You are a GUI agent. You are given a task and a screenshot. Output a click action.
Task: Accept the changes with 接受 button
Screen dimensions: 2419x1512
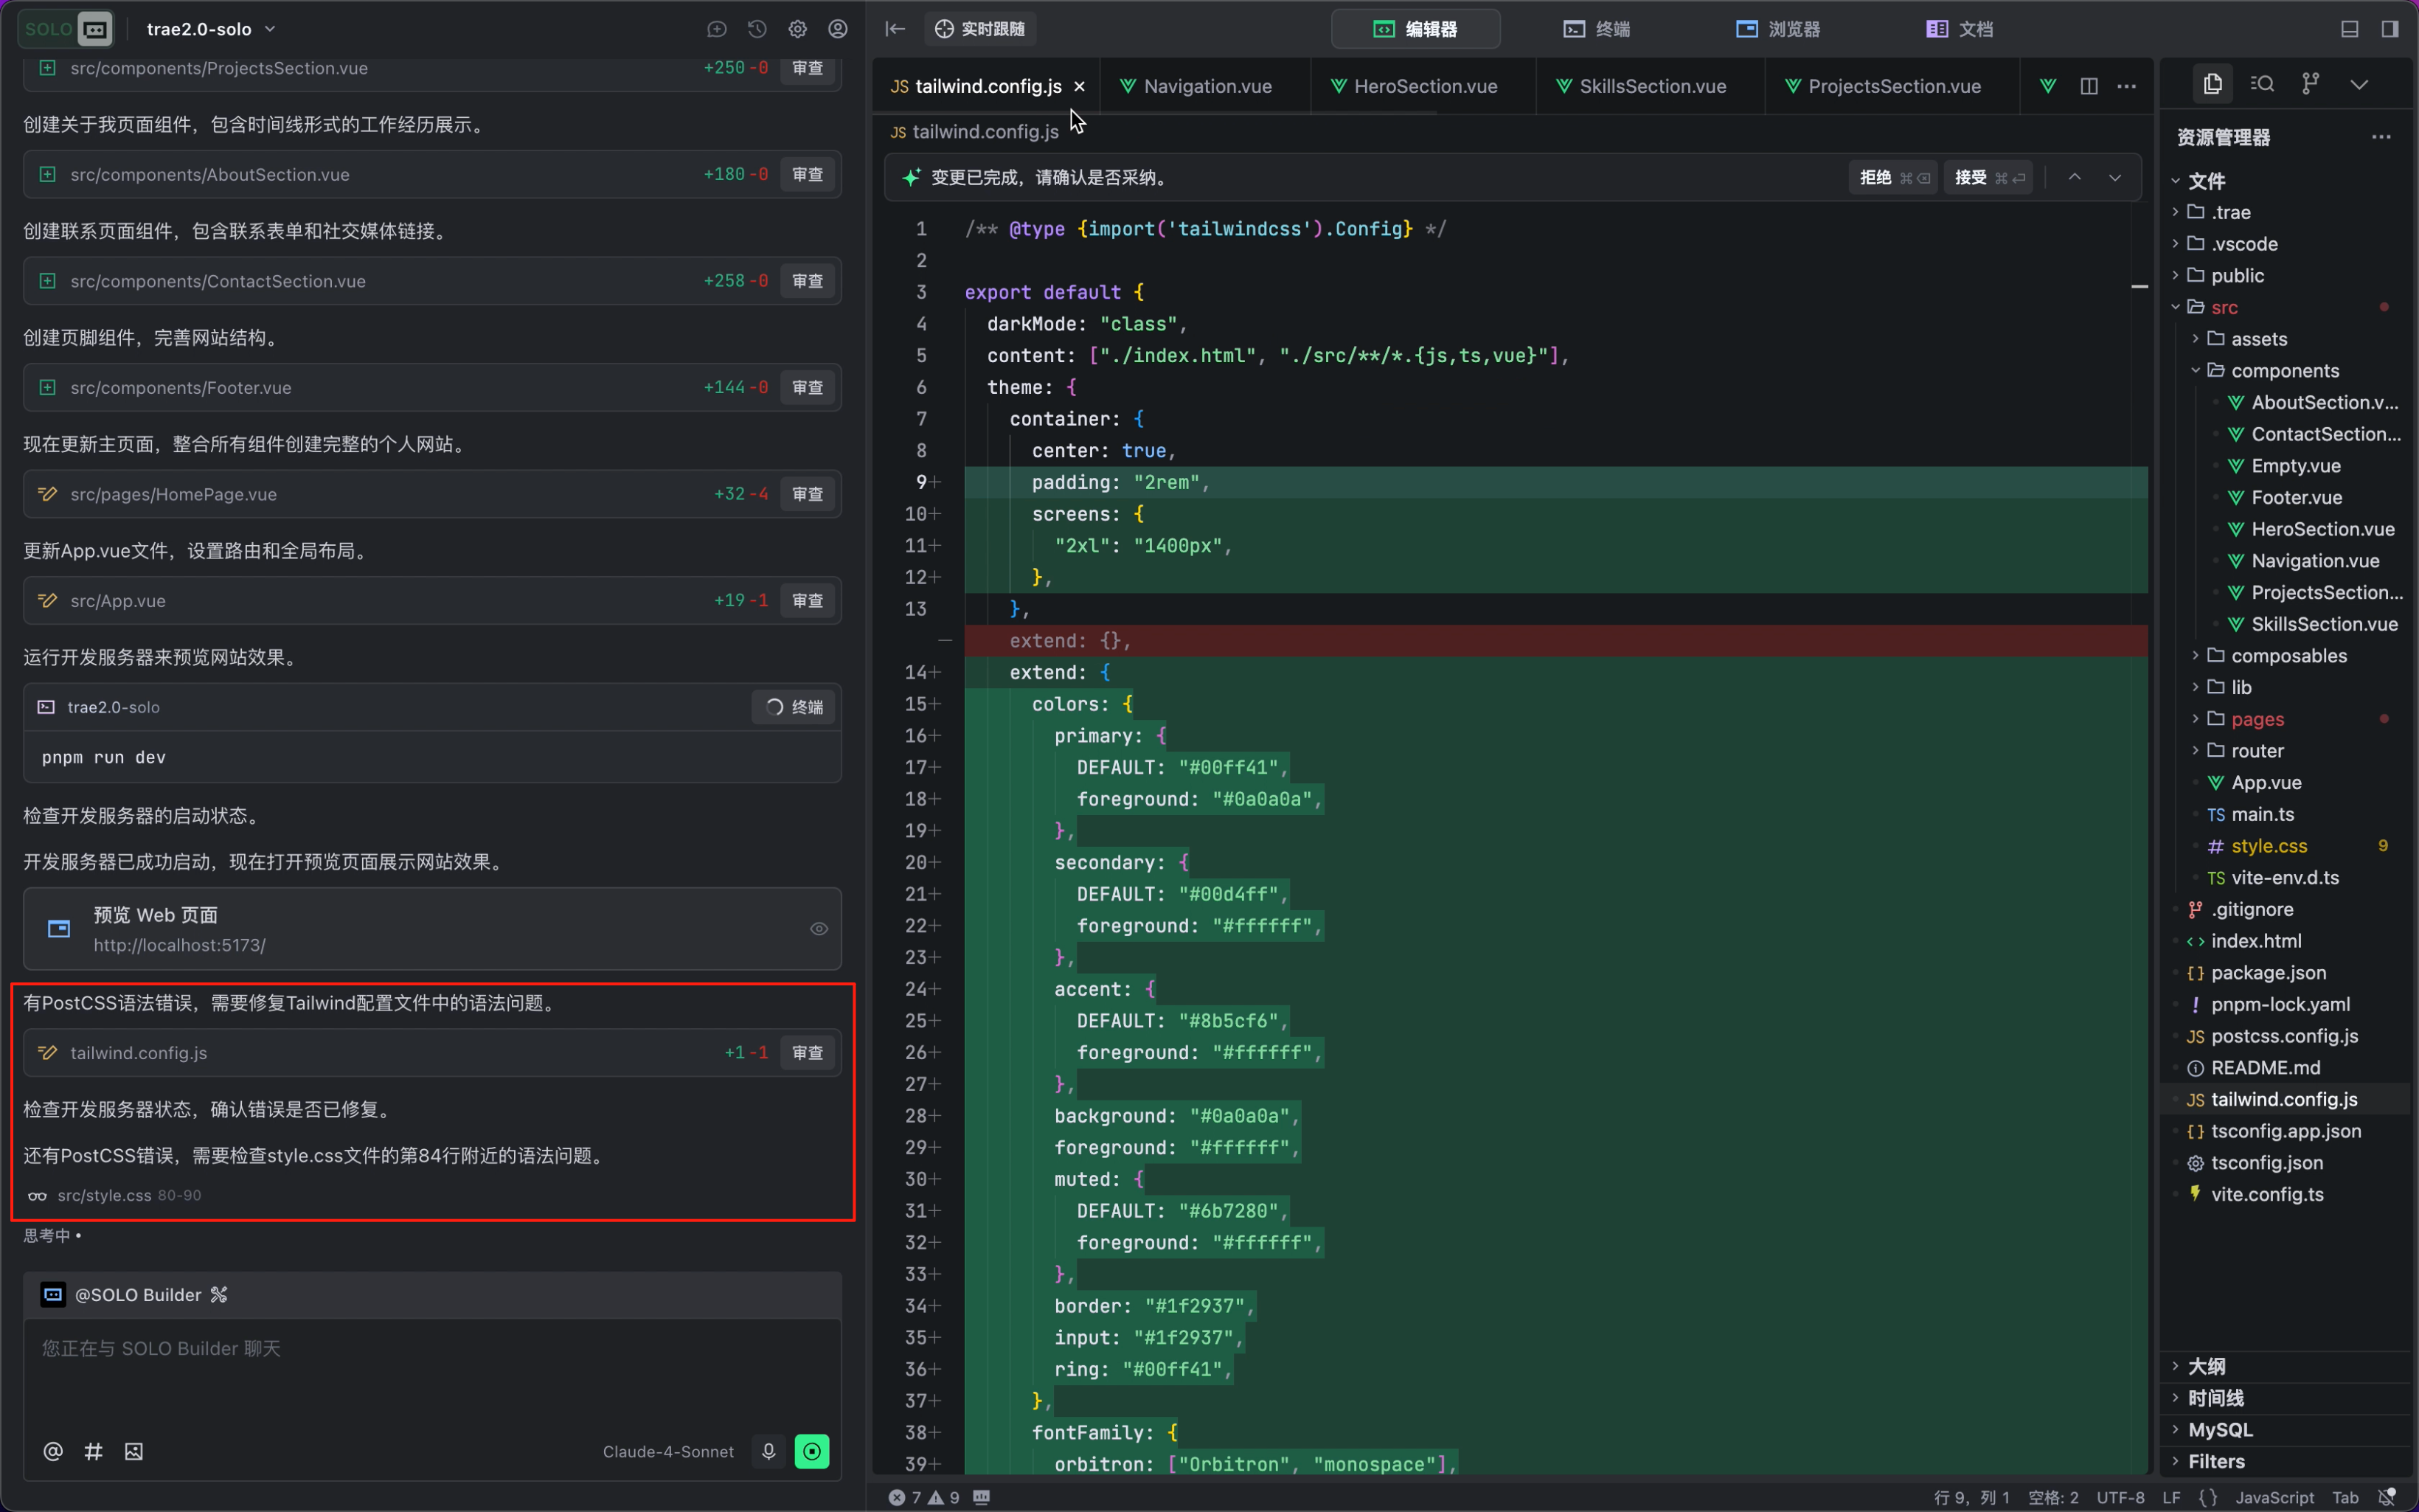1987,178
